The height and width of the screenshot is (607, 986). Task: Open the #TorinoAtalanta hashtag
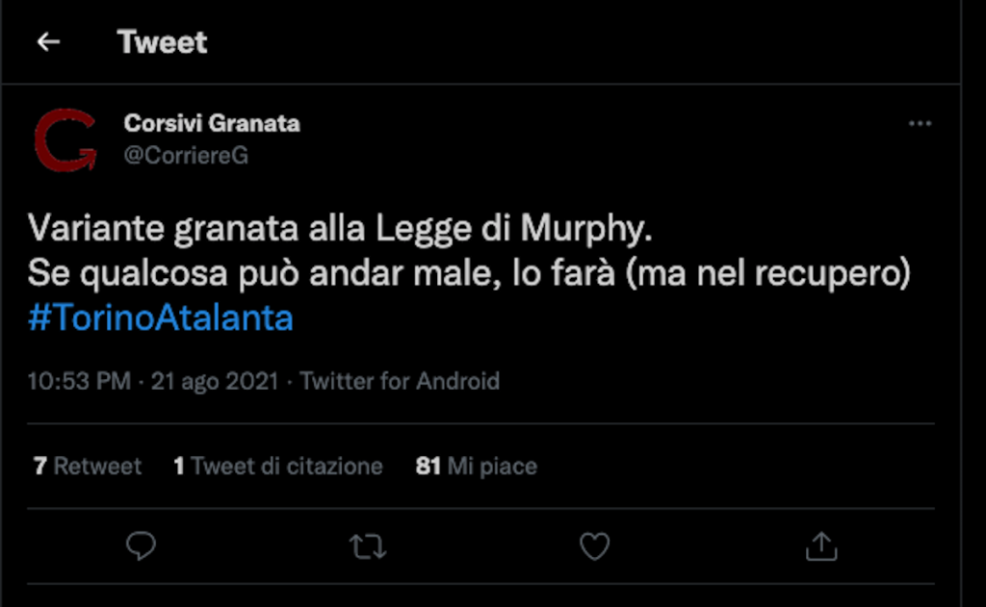[161, 319]
